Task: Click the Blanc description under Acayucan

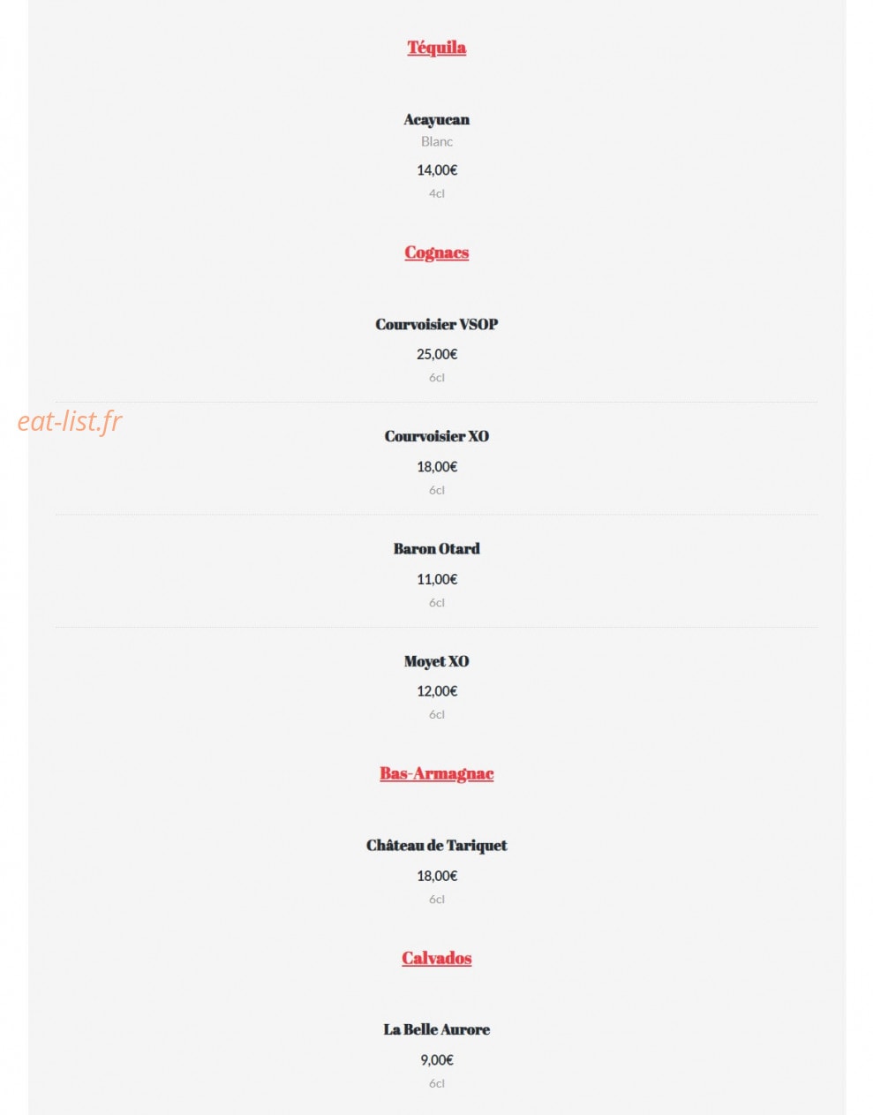Action: [436, 141]
